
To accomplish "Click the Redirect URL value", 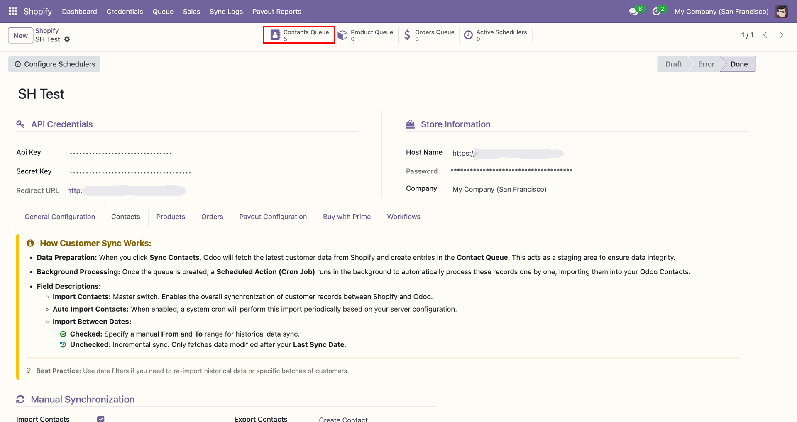I will coord(127,190).
